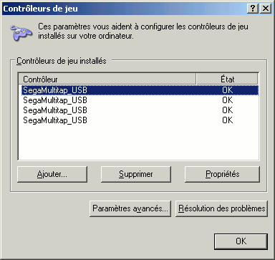
Task: Open Paramètres avancés...
Action: click(x=130, y=208)
